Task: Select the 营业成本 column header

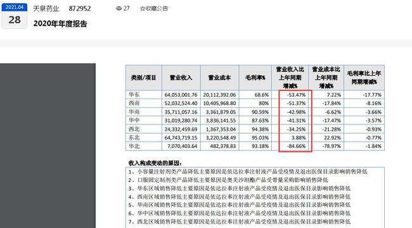Action: coord(219,78)
